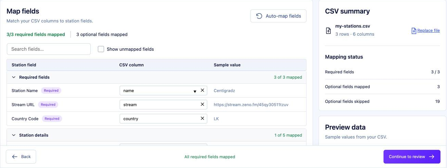Go Back to previous step

click(21, 157)
